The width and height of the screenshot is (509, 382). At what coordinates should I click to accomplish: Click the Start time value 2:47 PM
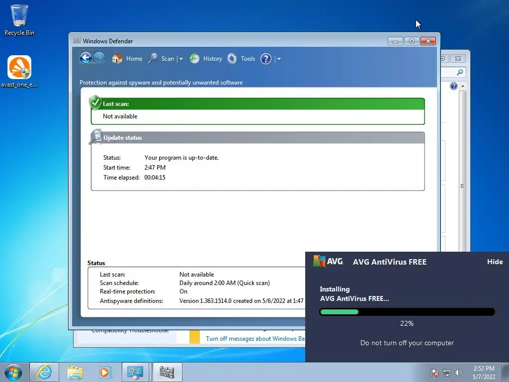[155, 168]
